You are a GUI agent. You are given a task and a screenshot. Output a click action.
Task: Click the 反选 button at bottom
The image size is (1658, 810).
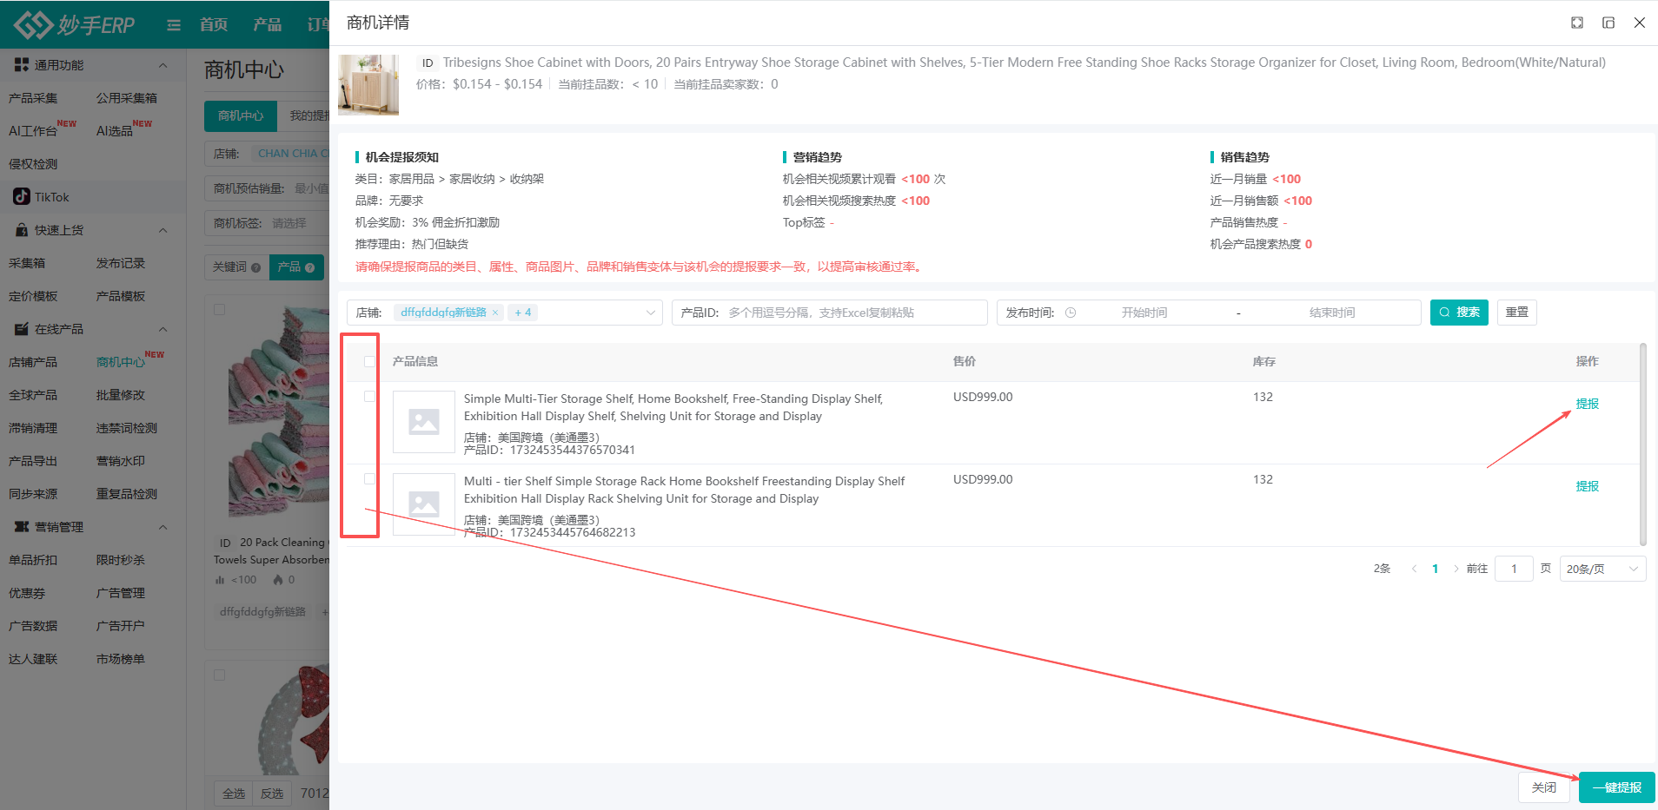coord(272,794)
